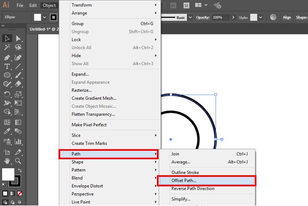Select the Curvature tool
Image resolution: width=308 pixels, height=206 pixels.
click(x=18, y=58)
